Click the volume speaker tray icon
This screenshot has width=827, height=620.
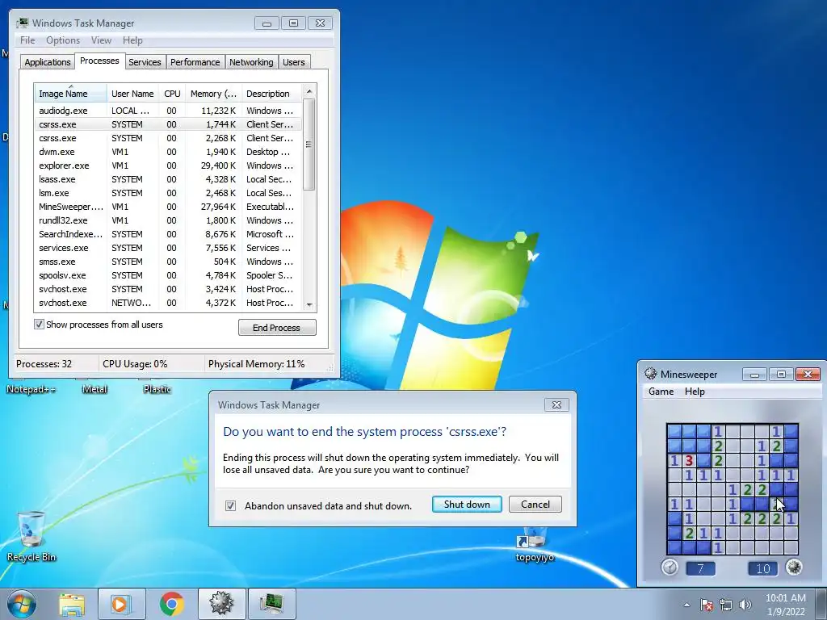745,605
